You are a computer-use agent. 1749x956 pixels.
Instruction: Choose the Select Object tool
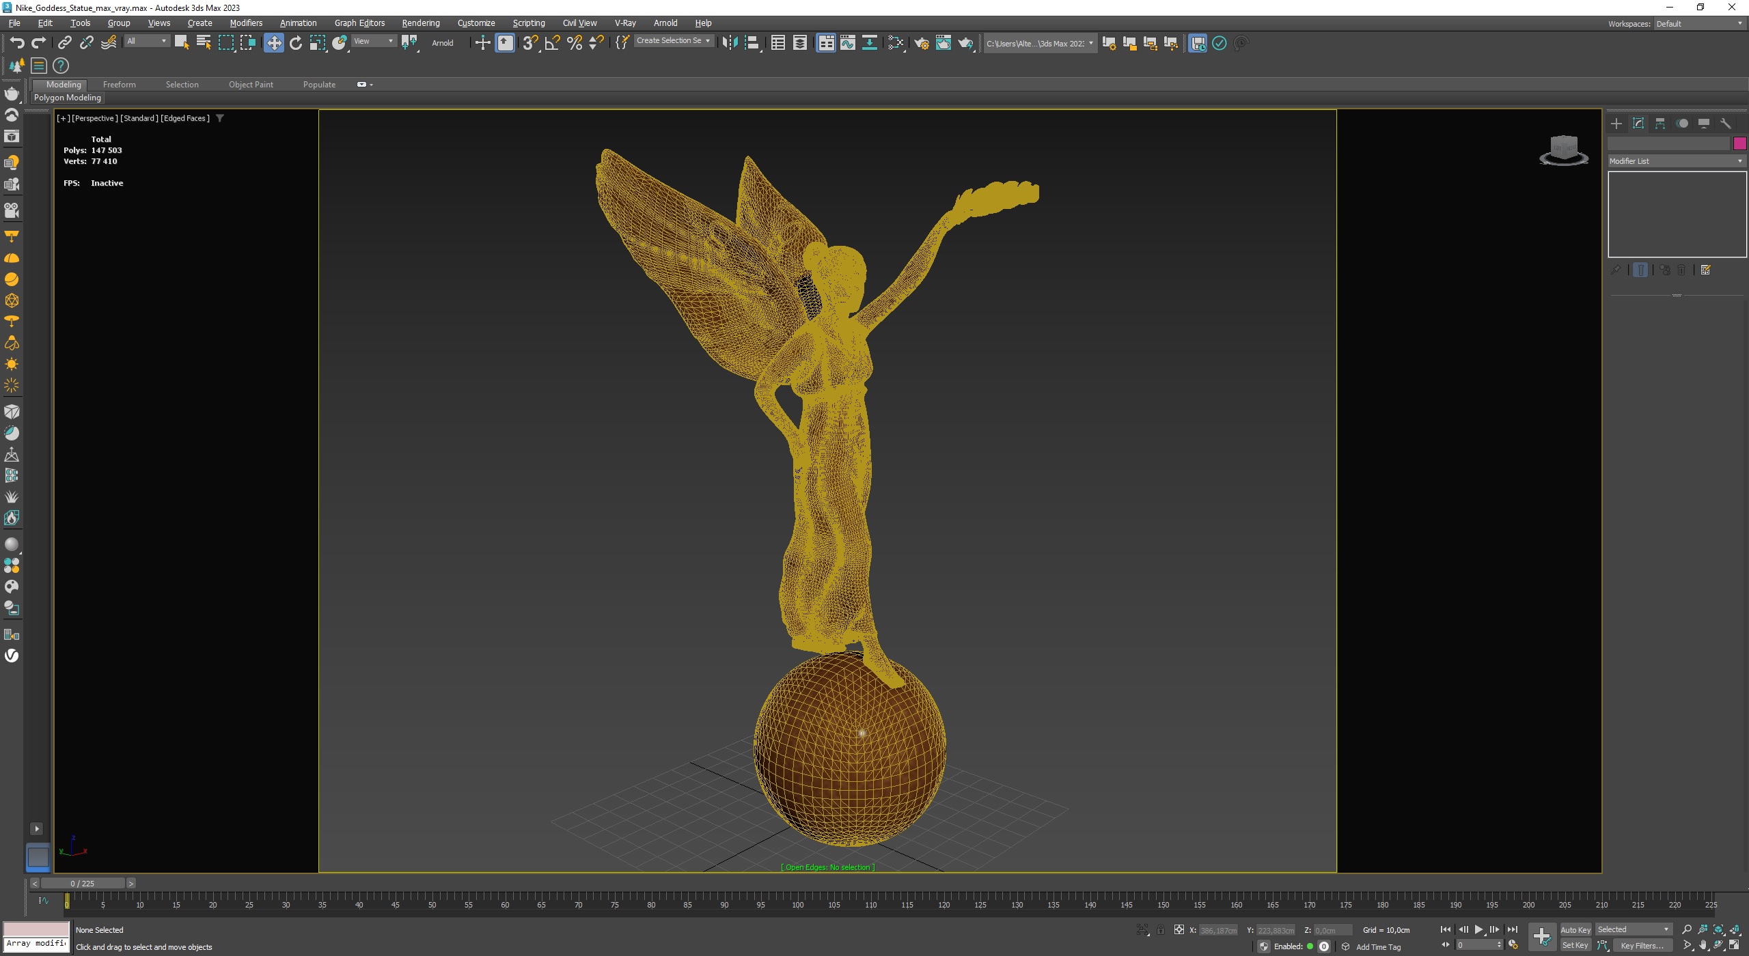(182, 43)
